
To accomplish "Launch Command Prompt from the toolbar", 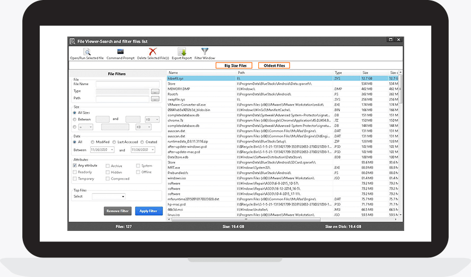I will click(x=120, y=51).
